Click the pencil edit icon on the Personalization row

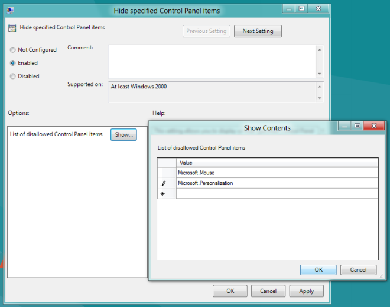click(164, 183)
